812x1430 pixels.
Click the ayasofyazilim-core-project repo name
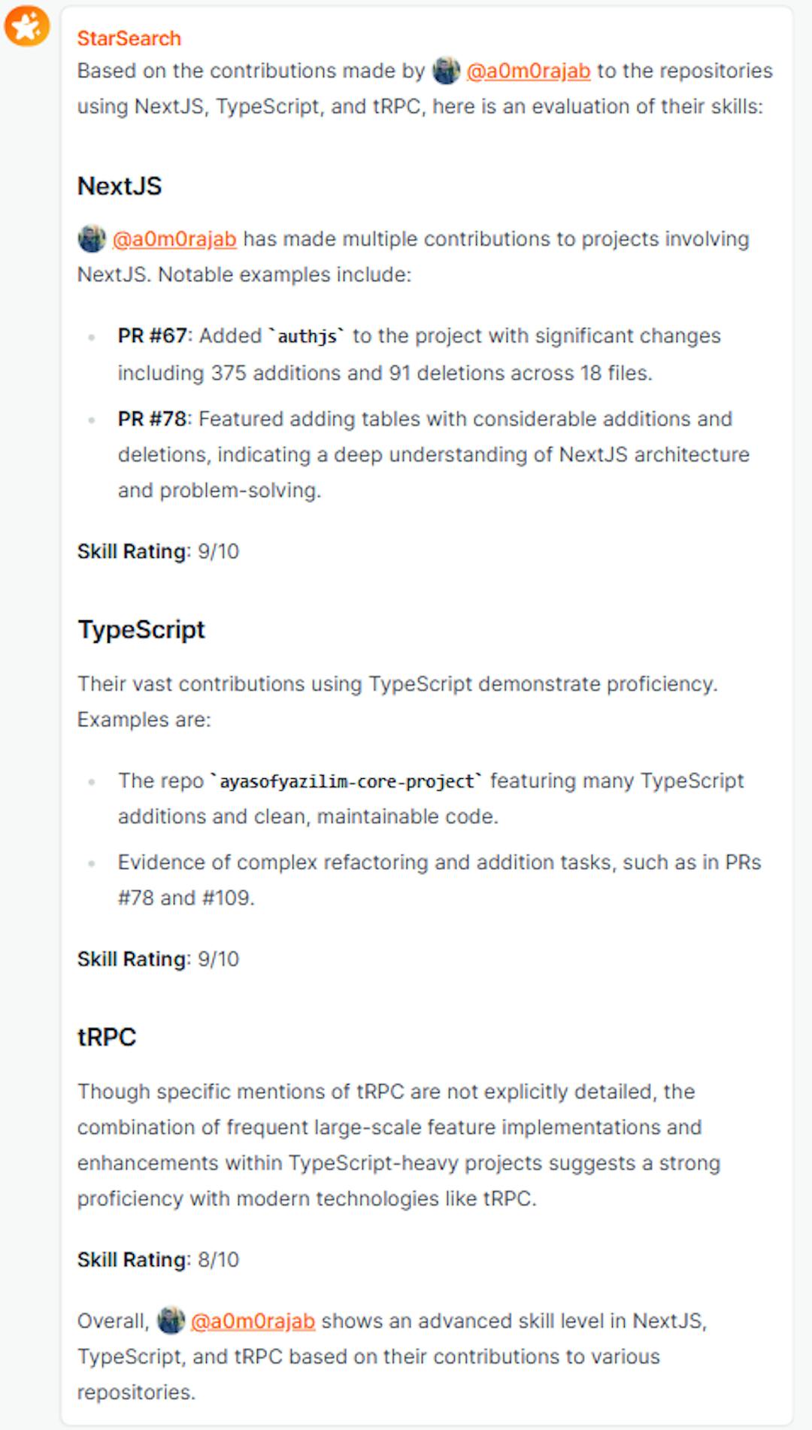(x=347, y=781)
